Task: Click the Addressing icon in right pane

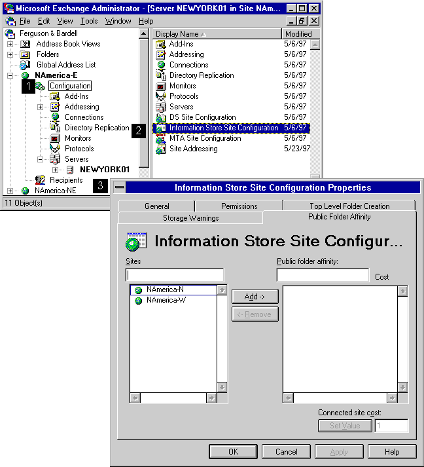Action: (161, 55)
